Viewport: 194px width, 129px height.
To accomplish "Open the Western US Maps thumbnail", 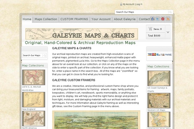I will pyautogui.click(x=159, y=101).
